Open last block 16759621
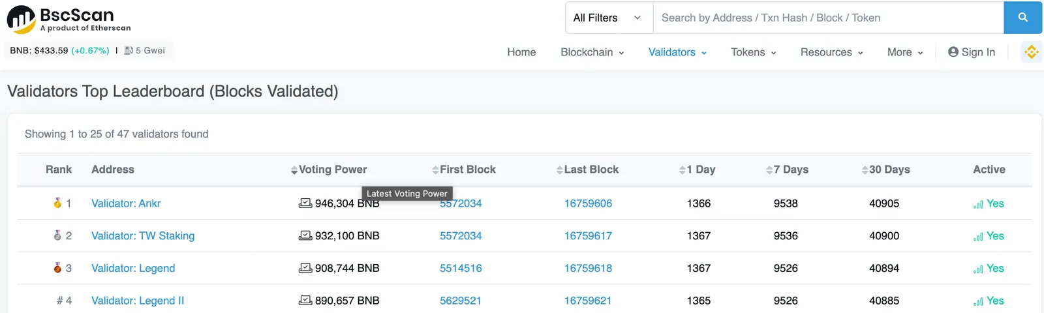The width and height of the screenshot is (1044, 313). (x=588, y=301)
